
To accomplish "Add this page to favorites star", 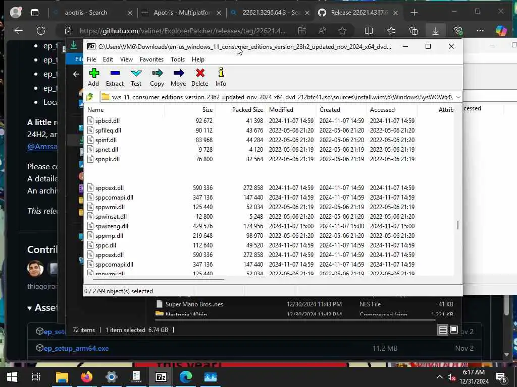I will point(342,31).
